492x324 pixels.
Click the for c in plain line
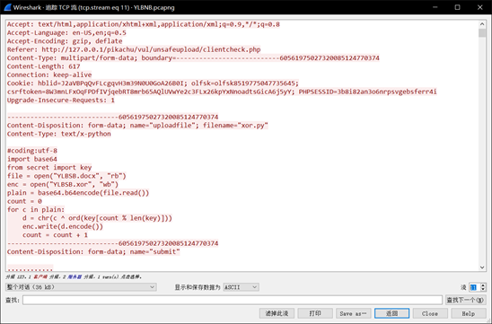click(36, 210)
